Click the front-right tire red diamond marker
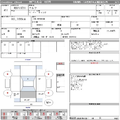The height and width of the screenshot is (120, 120). pos(49,74)
